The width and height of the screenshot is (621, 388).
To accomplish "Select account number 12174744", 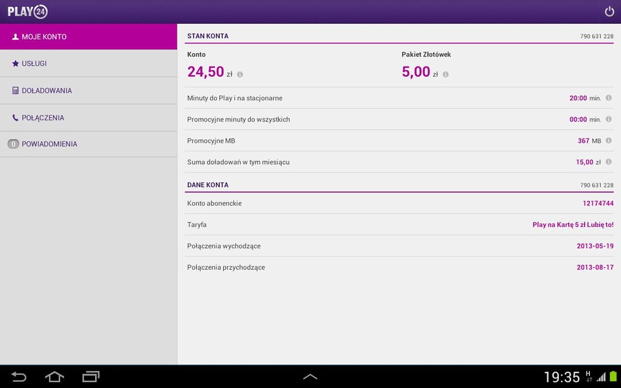I will pos(598,204).
